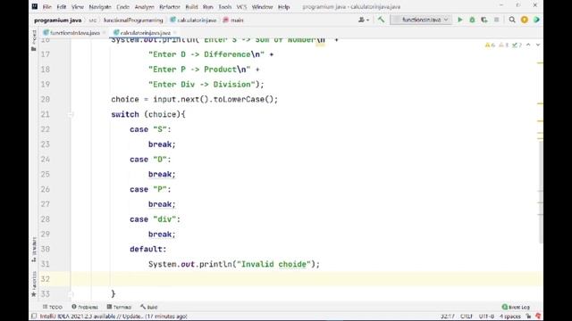The width and height of the screenshot is (572, 321).
Task: Click the green Run button
Action: 460,20
